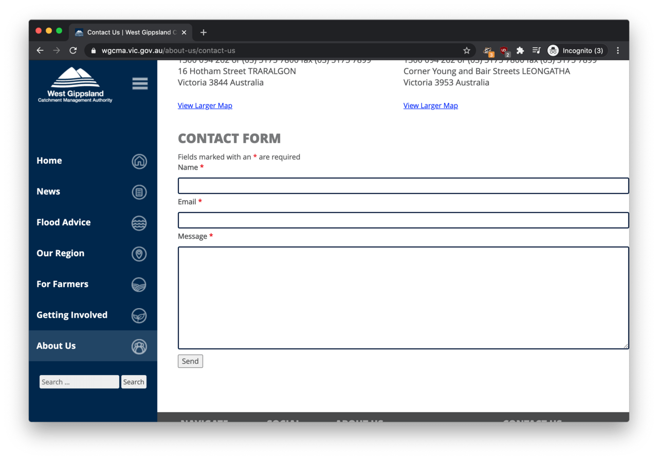This screenshot has width=658, height=460.
Task: Select the Contact Us browser tab
Action: (131, 32)
